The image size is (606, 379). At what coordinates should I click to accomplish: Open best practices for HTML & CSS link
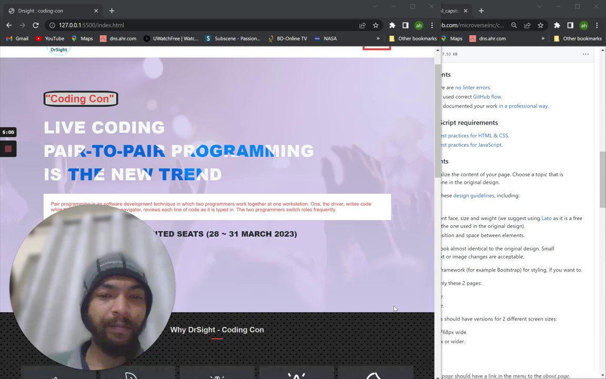click(475, 135)
